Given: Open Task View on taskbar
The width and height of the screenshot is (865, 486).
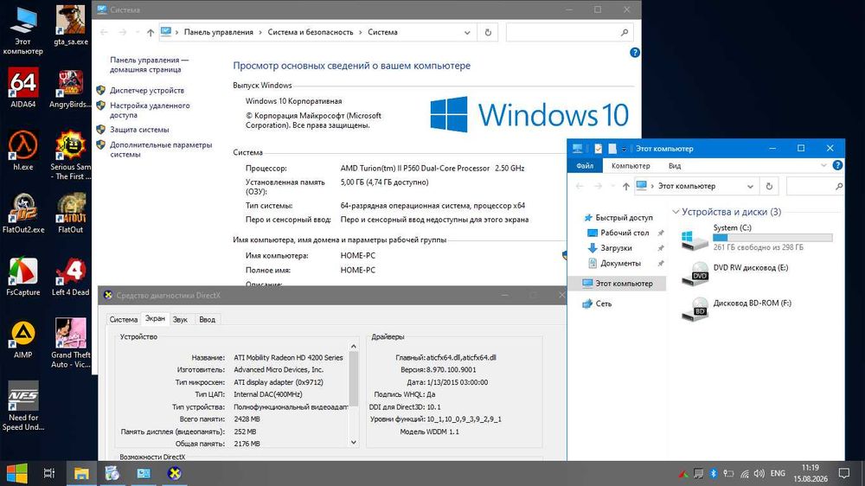Looking at the screenshot, I should pyautogui.click(x=49, y=473).
